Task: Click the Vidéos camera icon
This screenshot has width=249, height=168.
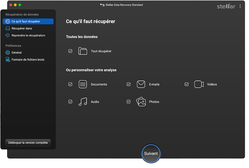Action: 199,84
